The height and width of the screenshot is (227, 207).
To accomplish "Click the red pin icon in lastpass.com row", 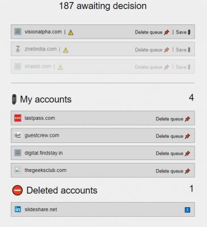I will pos(187,119).
